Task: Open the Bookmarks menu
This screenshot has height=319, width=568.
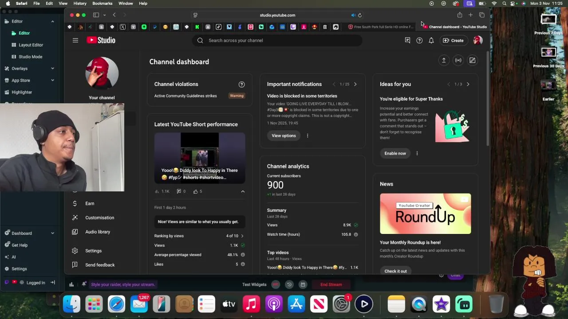Action: pyautogui.click(x=103, y=4)
